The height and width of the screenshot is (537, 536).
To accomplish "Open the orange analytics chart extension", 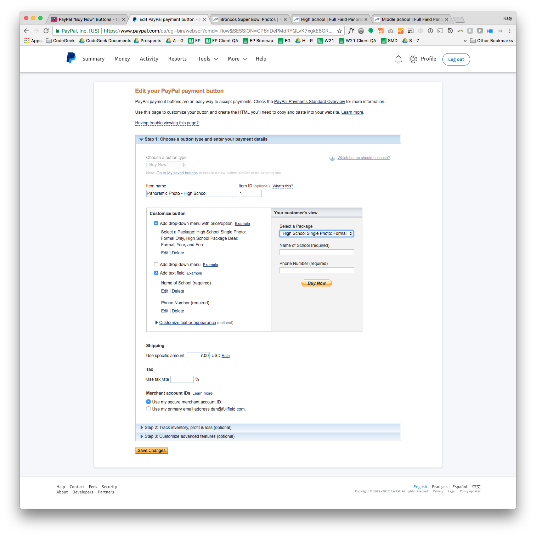I will [x=400, y=31].
